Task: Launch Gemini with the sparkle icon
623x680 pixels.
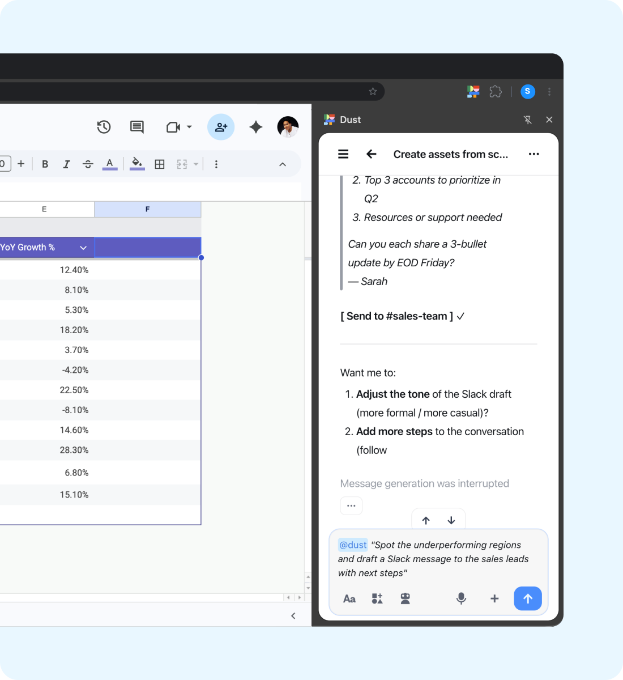Action: 255,127
